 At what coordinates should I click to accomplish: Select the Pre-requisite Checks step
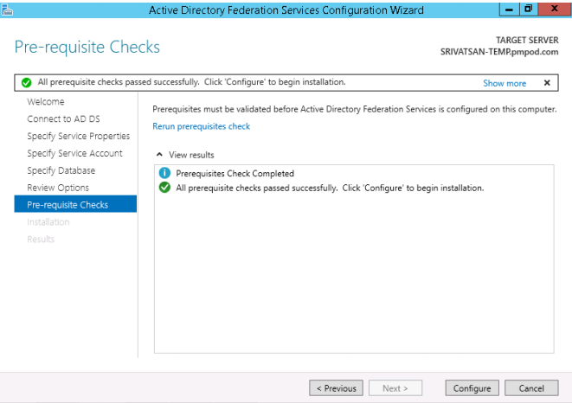click(x=67, y=205)
